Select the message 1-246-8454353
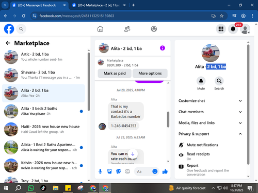Viewport: 258px width, 193px height. point(123,126)
